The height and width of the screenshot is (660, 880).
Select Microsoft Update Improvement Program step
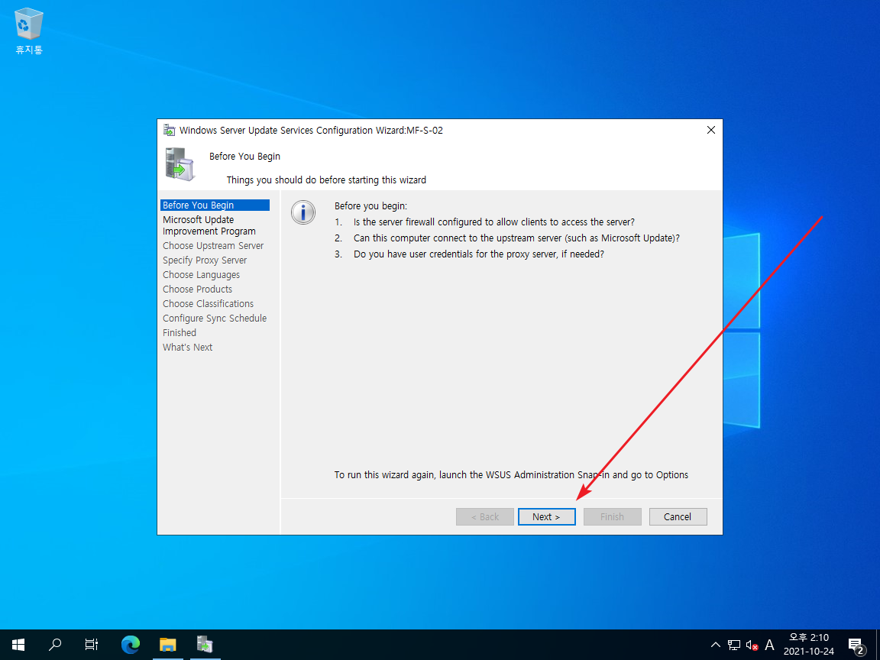pyautogui.click(x=209, y=225)
